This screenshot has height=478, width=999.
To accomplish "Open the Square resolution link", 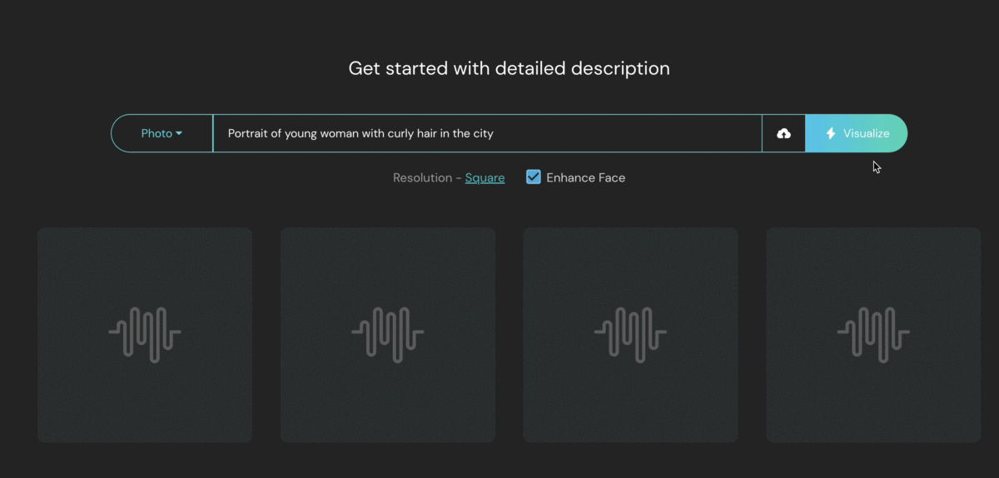I will pos(485,177).
